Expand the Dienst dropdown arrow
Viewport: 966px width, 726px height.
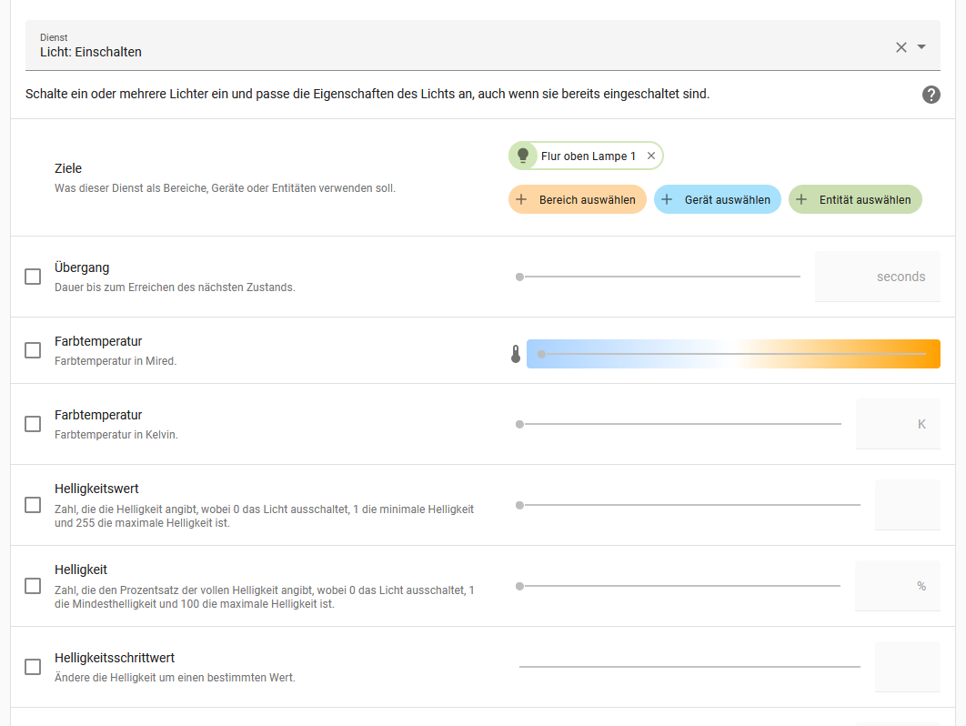click(x=921, y=47)
